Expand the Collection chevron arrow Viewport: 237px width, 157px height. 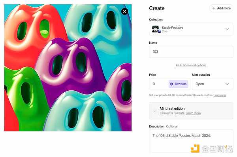click(227, 29)
